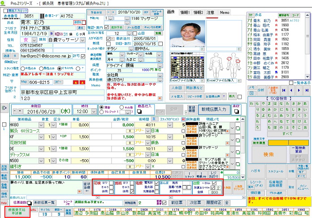The image size is (312, 218).
Task: Select the 女性のみ radio button
Action: (x=23, y=69)
